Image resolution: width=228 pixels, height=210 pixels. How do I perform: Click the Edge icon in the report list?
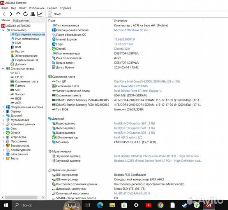tap(54, 44)
